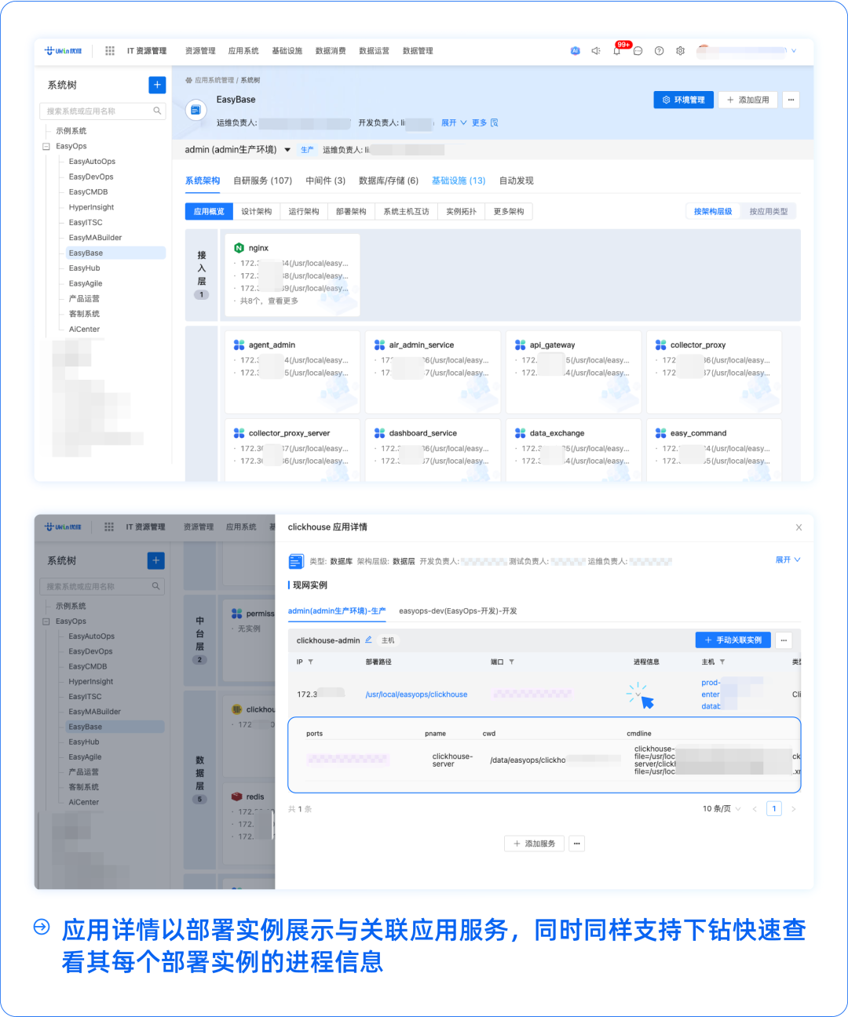Expand EasyBase details via 展开 in top screenshot
Screen dimensions: 848x1017
click(454, 123)
